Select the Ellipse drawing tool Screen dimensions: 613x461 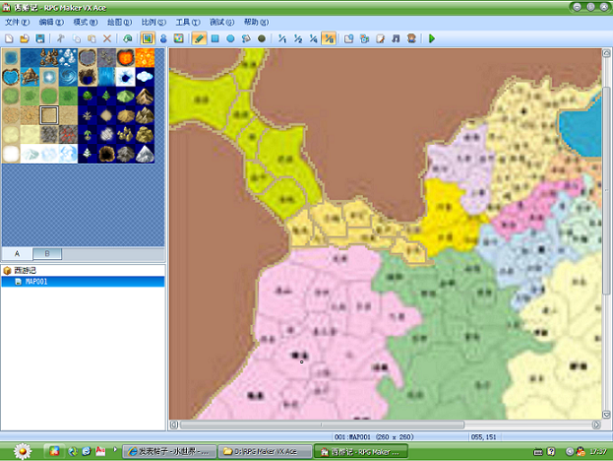[x=230, y=38]
